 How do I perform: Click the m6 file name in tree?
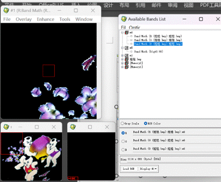coord(131,33)
